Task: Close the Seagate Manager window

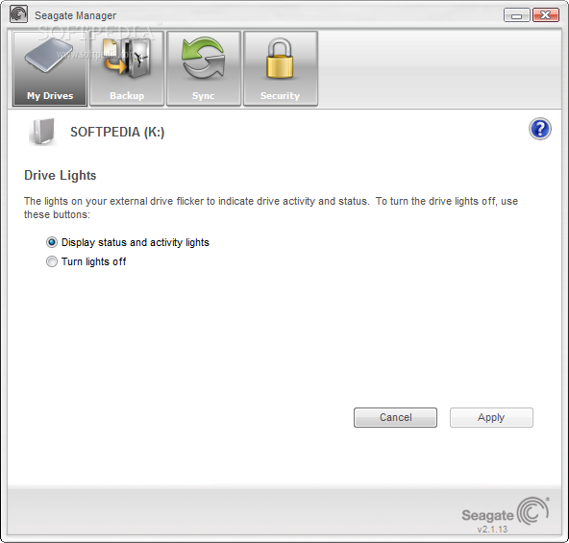Action: pyautogui.click(x=545, y=15)
